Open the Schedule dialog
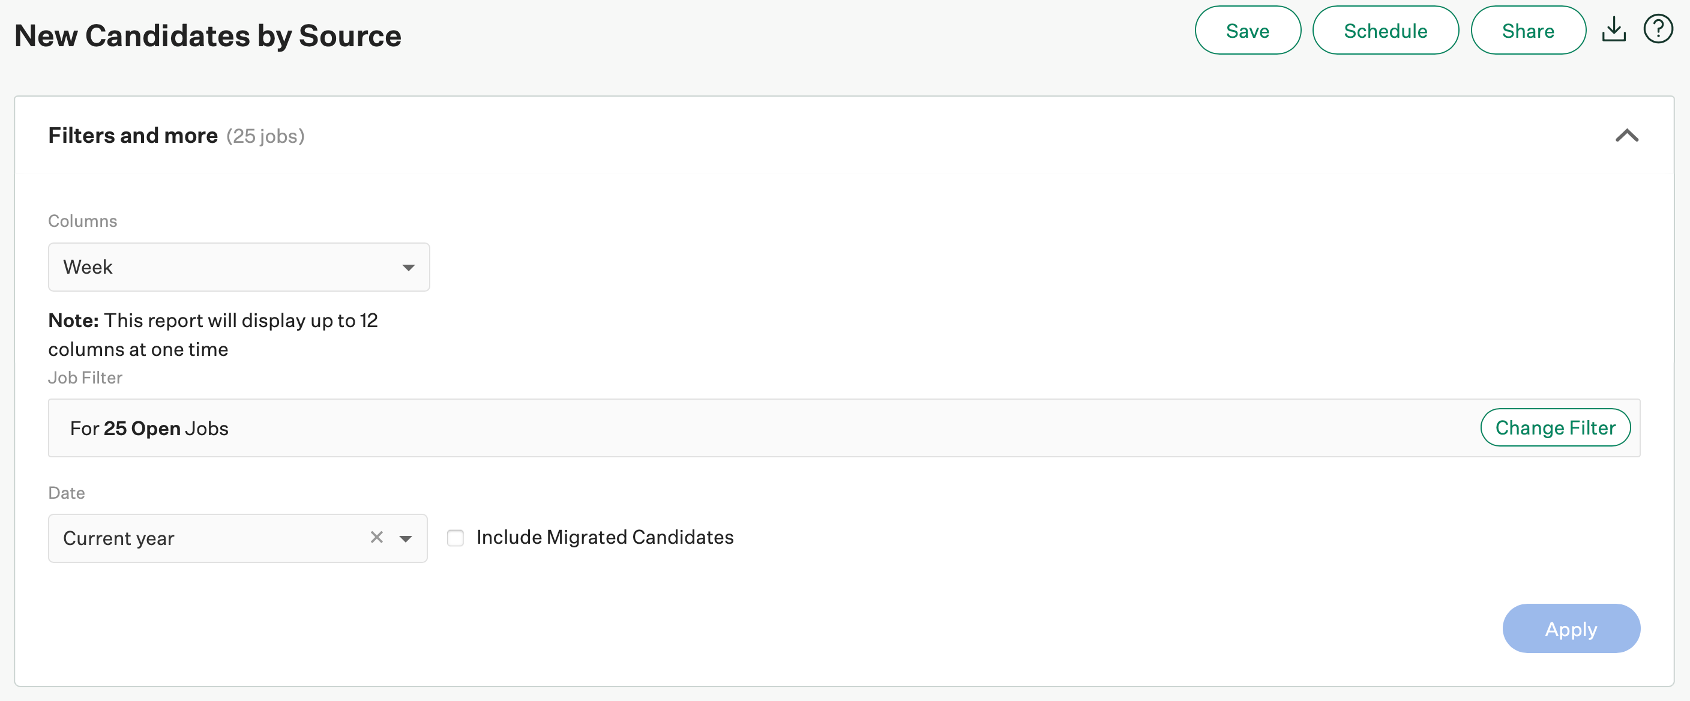 tap(1386, 29)
